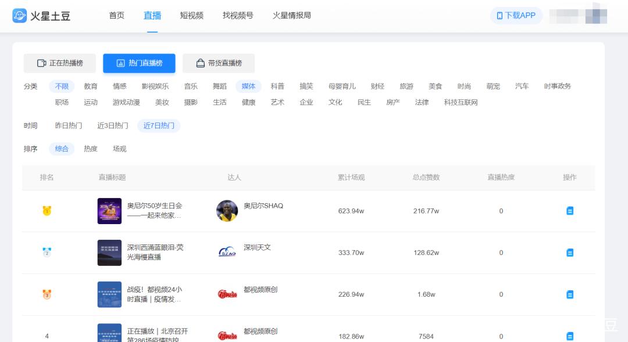Filter by 科技互联网 category
Image resolution: width=628 pixels, height=342 pixels.
[461, 102]
